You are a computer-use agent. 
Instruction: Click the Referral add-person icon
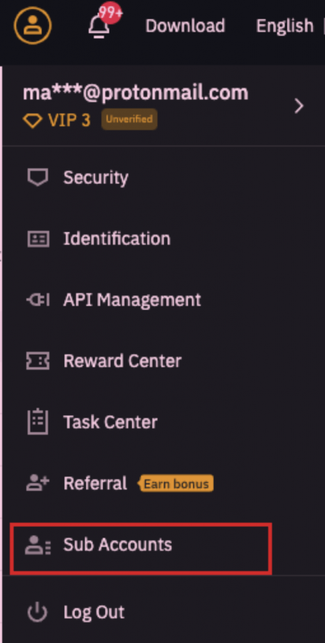point(38,484)
